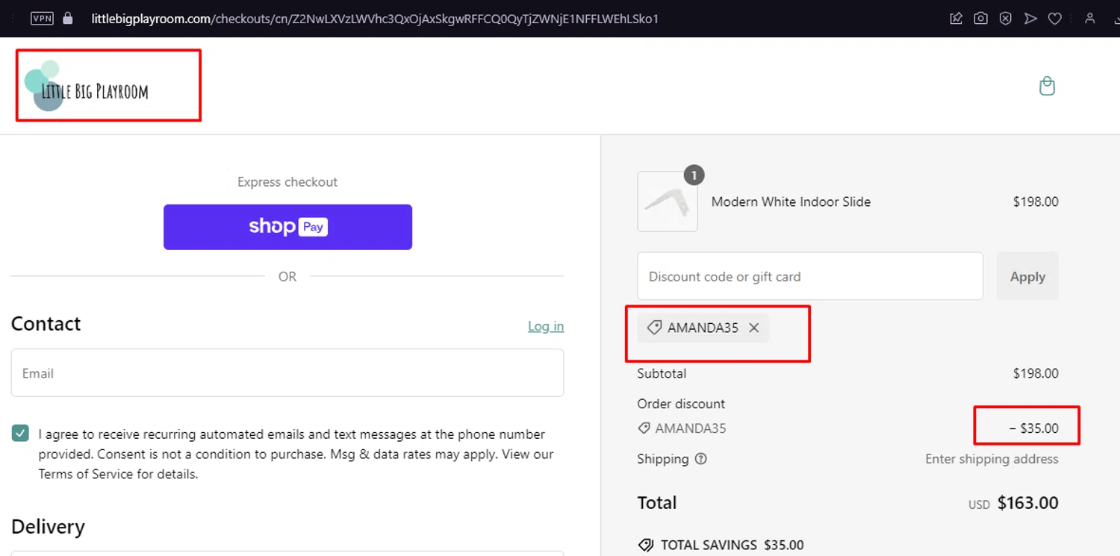
Task: Click the Order discount label
Action: (x=681, y=404)
